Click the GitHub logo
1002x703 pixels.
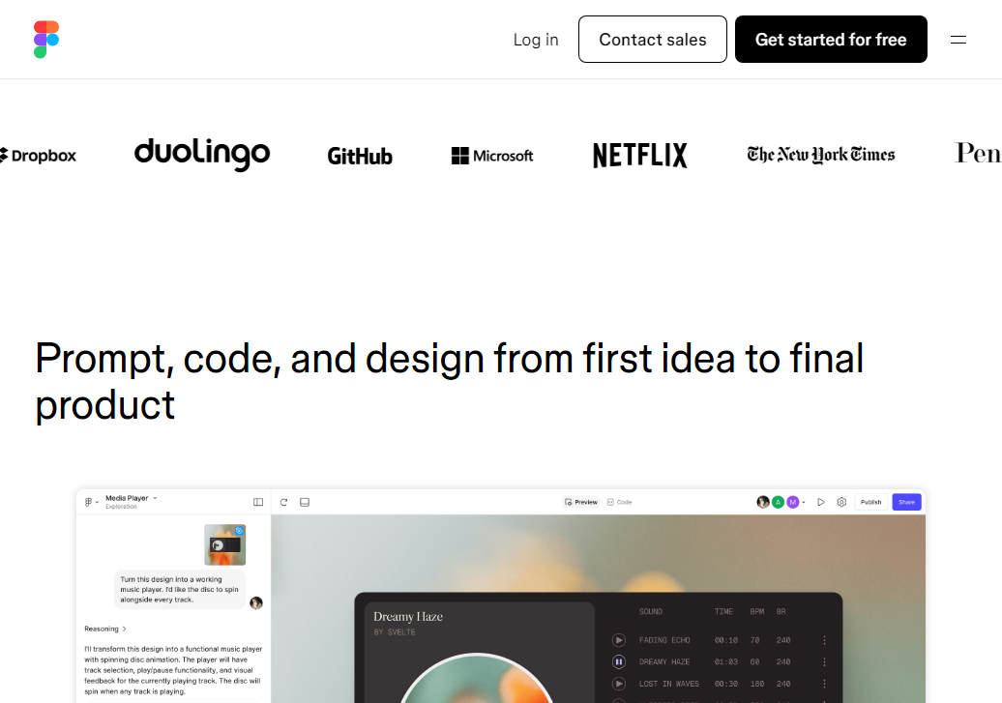360,156
